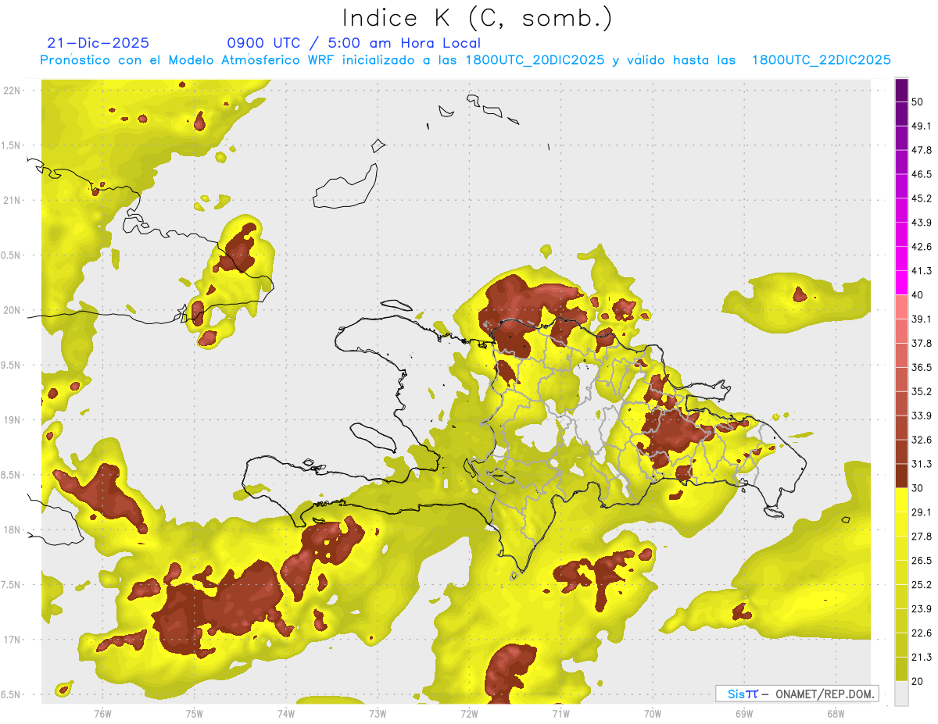
Task: Pick the dark brown swatch between 30 and 31.3
Action: coord(901,476)
